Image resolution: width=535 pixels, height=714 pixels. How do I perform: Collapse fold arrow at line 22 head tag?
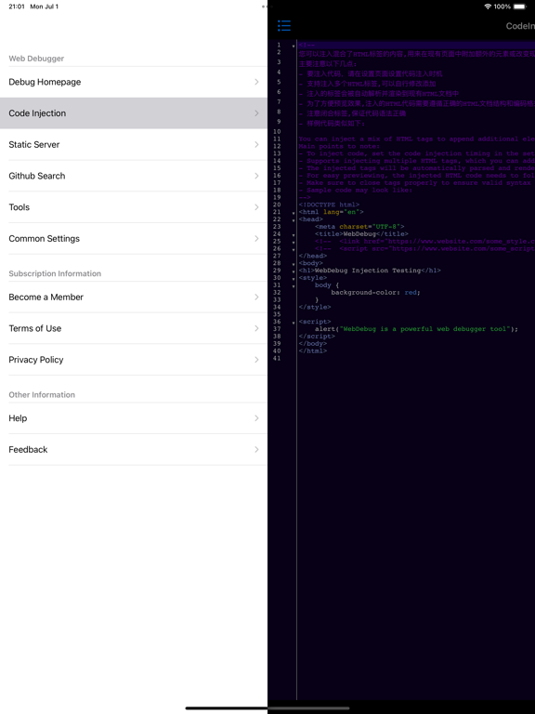click(x=294, y=220)
